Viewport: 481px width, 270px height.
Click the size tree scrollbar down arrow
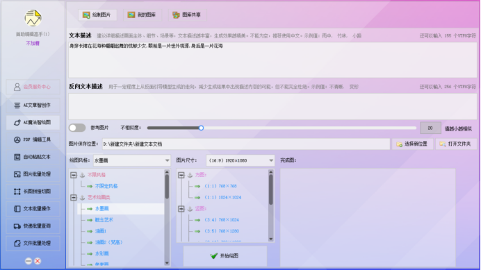tap(270, 239)
